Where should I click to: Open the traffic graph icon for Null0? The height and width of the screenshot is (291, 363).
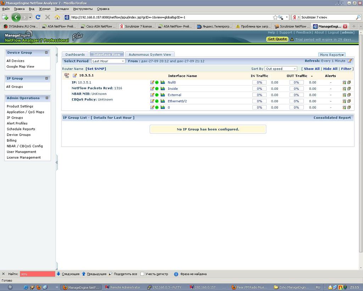click(163, 82)
